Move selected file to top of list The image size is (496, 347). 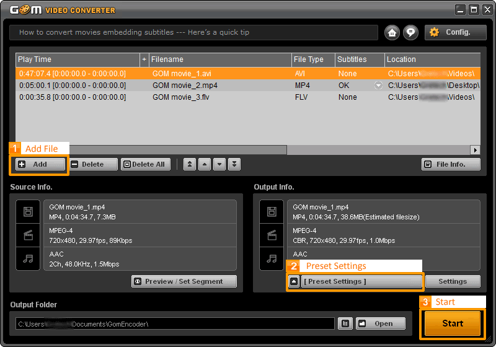(x=190, y=164)
